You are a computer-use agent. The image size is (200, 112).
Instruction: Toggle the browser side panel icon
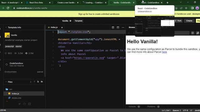pyautogui.click(x=192, y=8)
